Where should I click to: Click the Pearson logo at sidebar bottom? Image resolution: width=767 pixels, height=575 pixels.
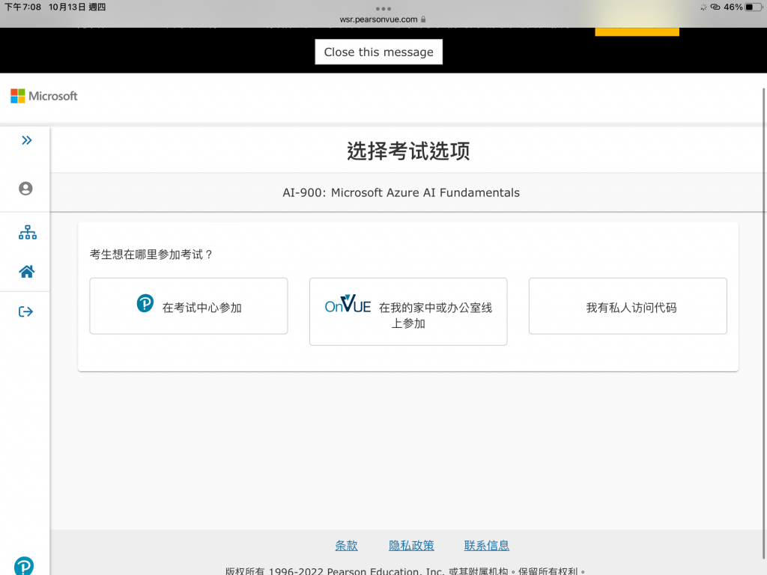[x=24, y=566]
